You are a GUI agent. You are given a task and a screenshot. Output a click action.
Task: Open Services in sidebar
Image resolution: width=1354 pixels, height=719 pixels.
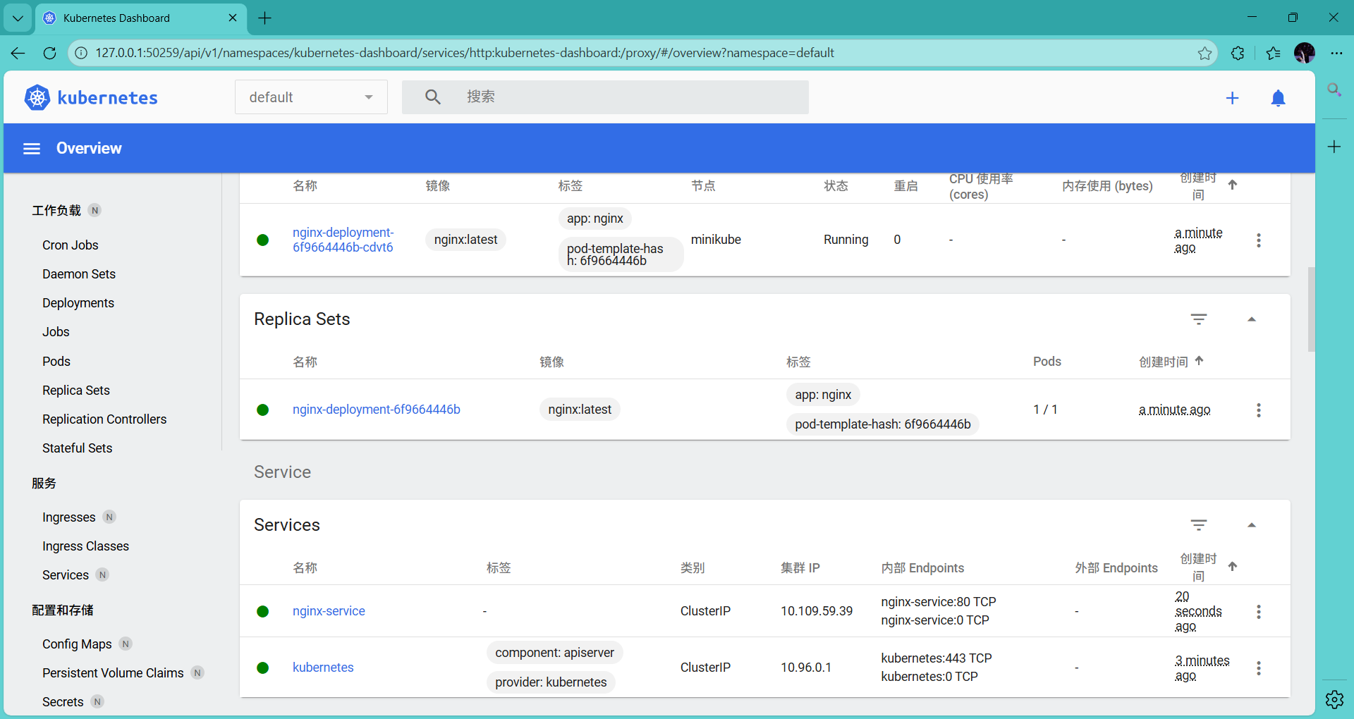click(x=66, y=575)
